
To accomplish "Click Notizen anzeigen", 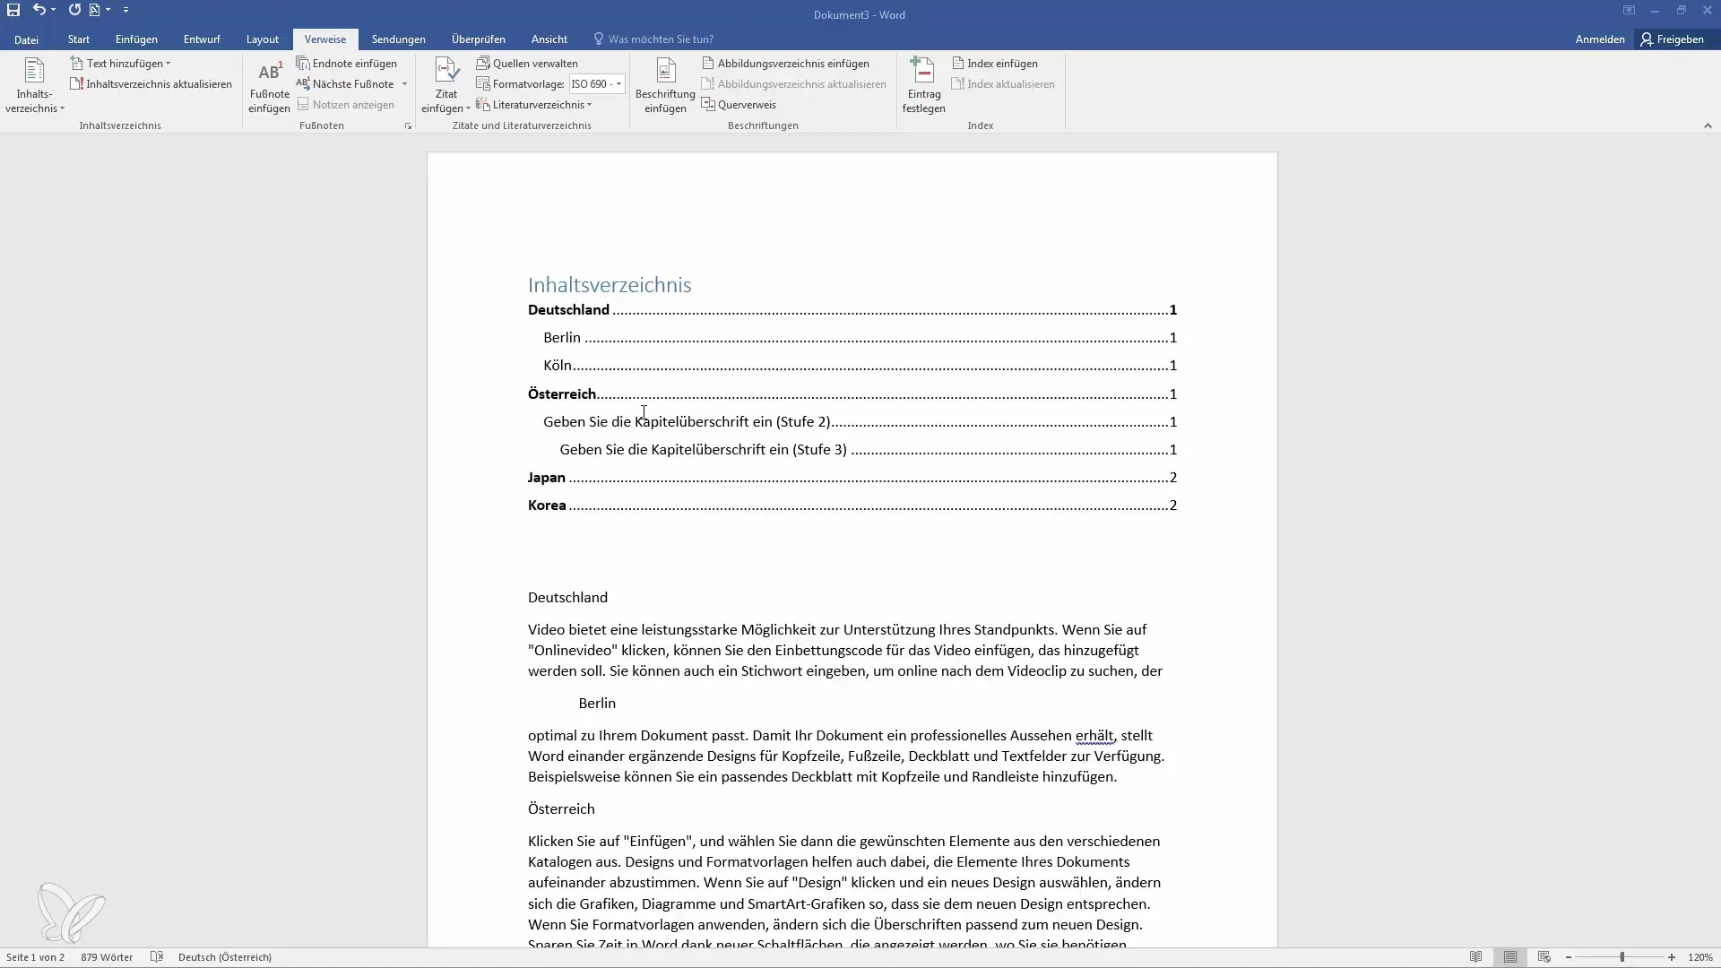I will click(346, 105).
